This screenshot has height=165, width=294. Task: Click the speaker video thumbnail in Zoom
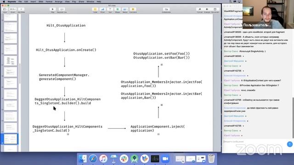click(x=268, y=14)
